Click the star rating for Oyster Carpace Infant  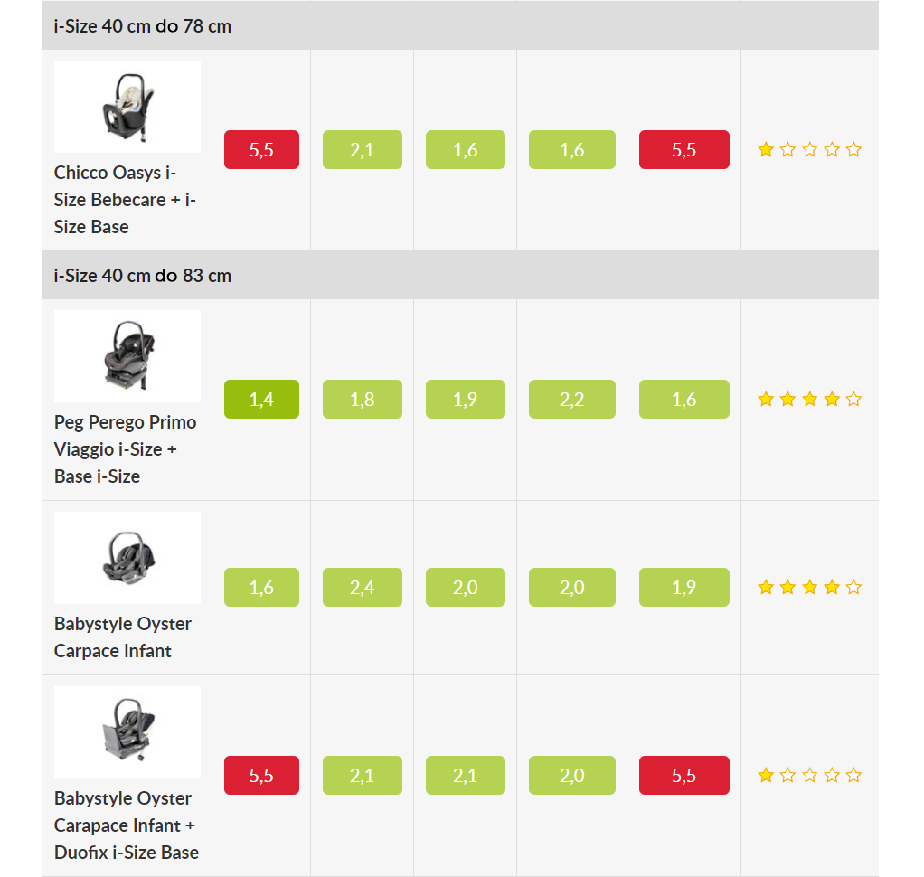point(810,587)
